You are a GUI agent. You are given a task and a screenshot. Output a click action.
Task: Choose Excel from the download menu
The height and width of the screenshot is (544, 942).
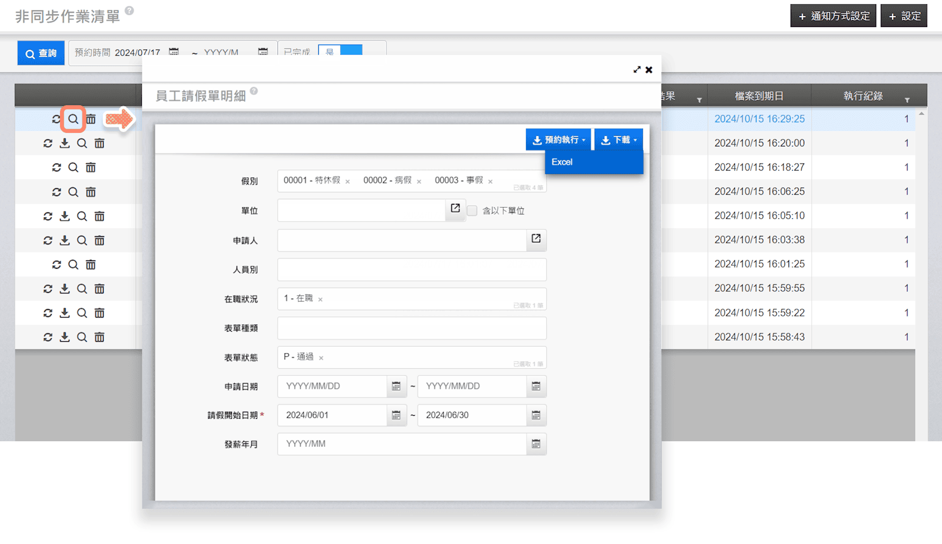click(x=562, y=162)
